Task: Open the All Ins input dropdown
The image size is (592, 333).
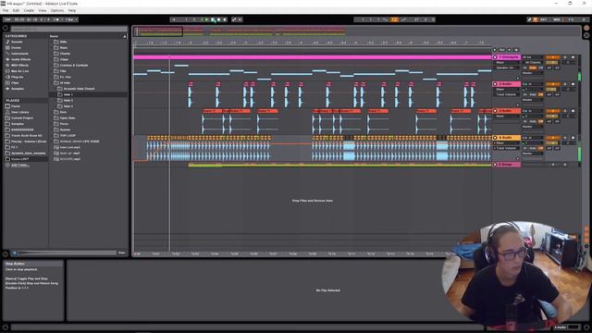Action: [x=533, y=57]
